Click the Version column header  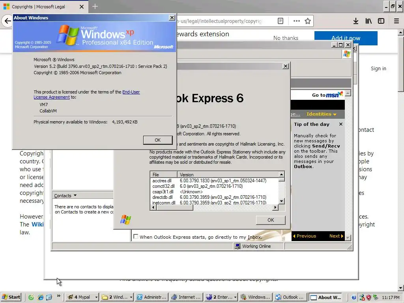pos(228,174)
